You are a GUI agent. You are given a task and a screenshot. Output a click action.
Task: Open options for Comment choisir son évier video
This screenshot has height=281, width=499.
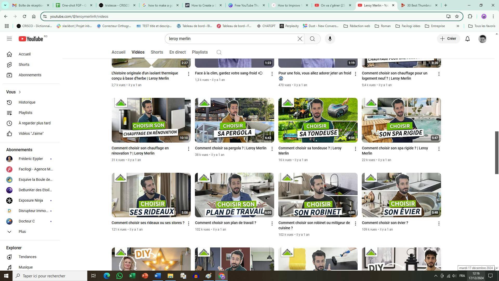click(x=439, y=223)
